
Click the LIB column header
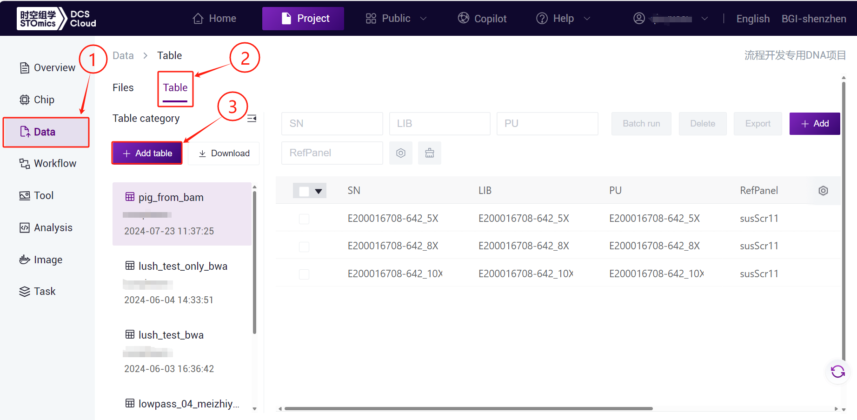point(485,191)
